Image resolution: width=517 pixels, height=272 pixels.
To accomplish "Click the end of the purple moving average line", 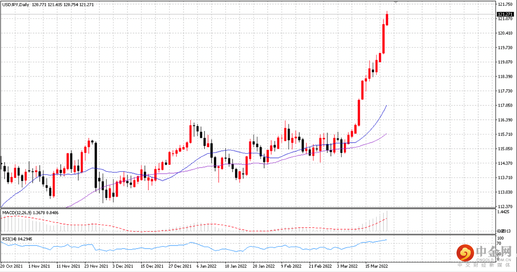I will [386, 134].
